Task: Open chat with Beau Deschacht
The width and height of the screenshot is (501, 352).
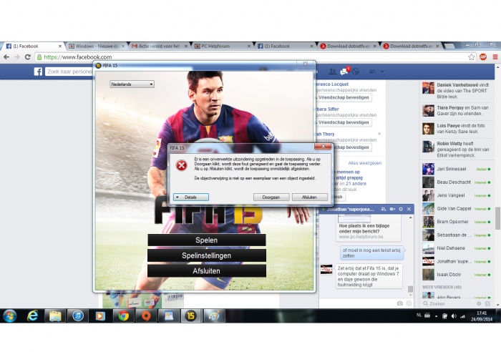Action: 457,182
